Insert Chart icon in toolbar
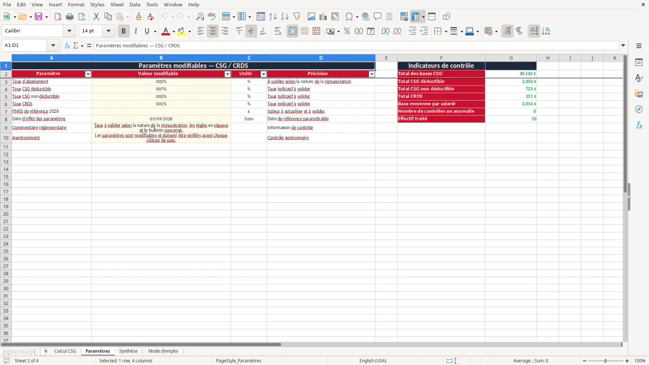This screenshot has width=649, height=365. tap(323, 17)
